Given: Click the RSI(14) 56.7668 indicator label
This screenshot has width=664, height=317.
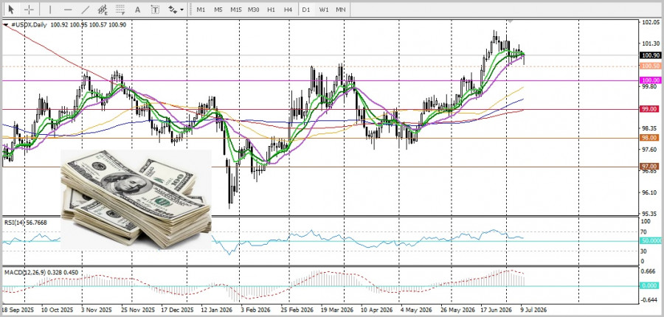Looking at the screenshot, I should (x=25, y=223).
